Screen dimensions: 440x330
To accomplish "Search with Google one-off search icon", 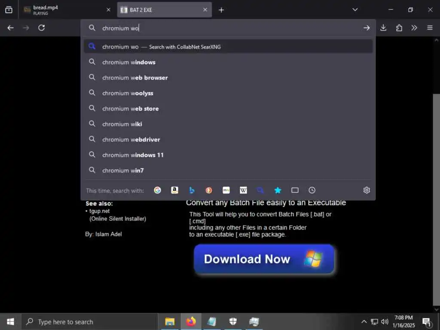I will [157, 190].
